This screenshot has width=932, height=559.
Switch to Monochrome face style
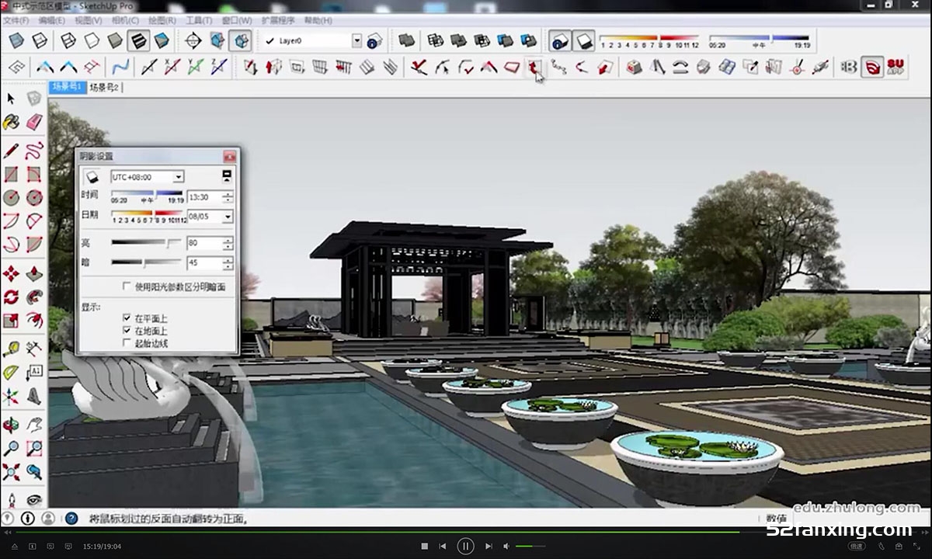(x=162, y=40)
